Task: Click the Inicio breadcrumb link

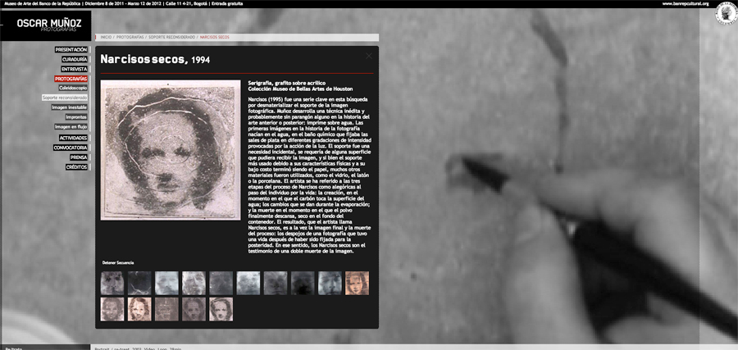Action: tap(107, 37)
